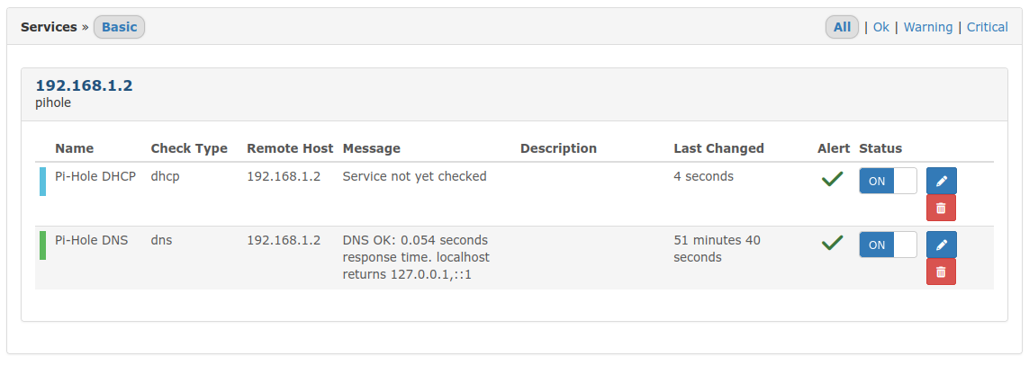Click the blue status bar of Pi-Hole DHCP
This screenshot has width=1029, height=365.
[x=42, y=182]
